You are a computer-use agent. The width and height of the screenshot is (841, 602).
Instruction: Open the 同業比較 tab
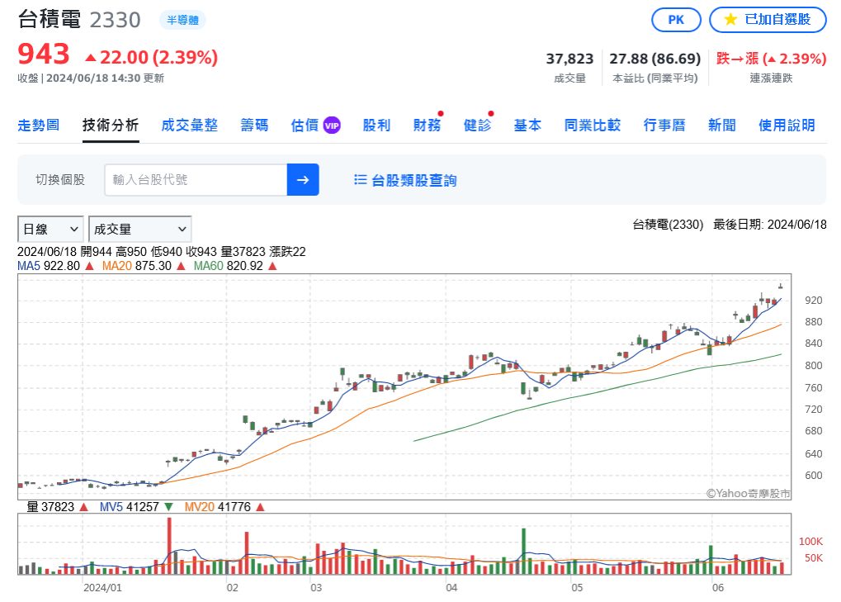tap(592, 126)
